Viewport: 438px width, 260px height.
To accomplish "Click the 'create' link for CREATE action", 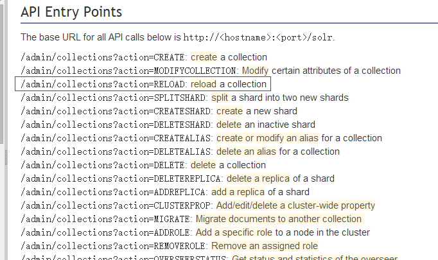I will [x=204, y=57].
